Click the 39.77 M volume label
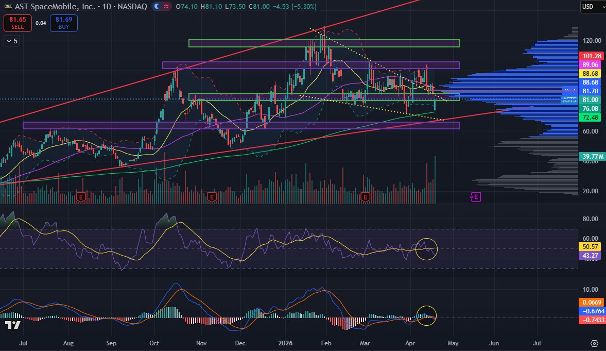Screen dimensions: 606x351 pyautogui.click(x=592, y=156)
